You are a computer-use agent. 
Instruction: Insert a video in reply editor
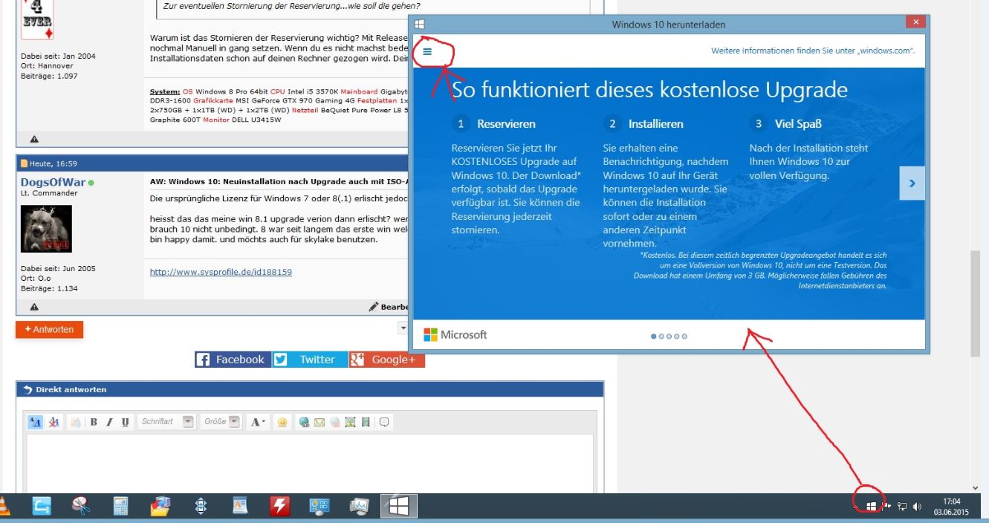pyautogui.click(x=365, y=422)
